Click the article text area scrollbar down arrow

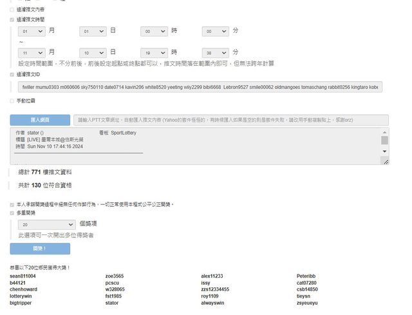385,151
